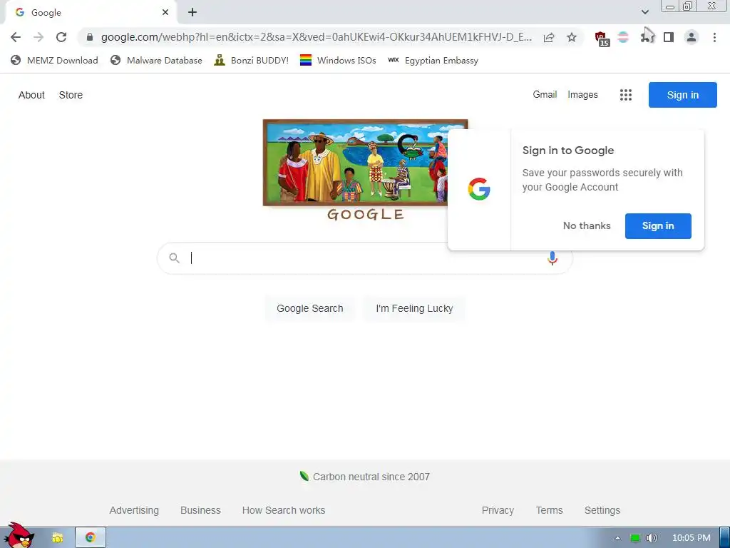Close the Google tab
The image size is (730, 548).
[165, 12]
